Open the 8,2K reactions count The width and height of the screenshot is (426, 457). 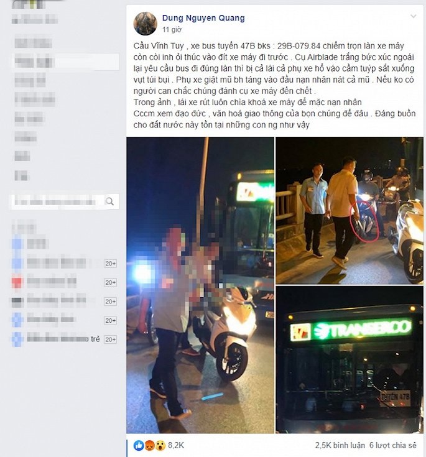(x=176, y=445)
